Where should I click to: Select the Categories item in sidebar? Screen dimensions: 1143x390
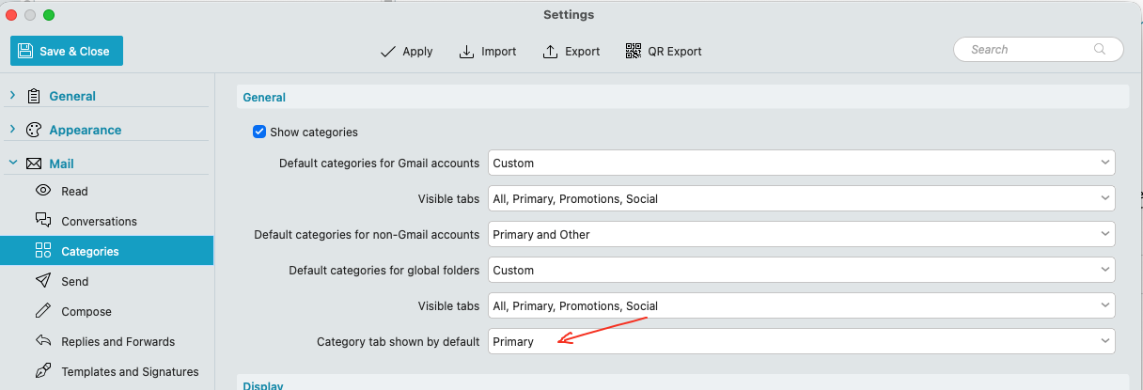(x=90, y=252)
